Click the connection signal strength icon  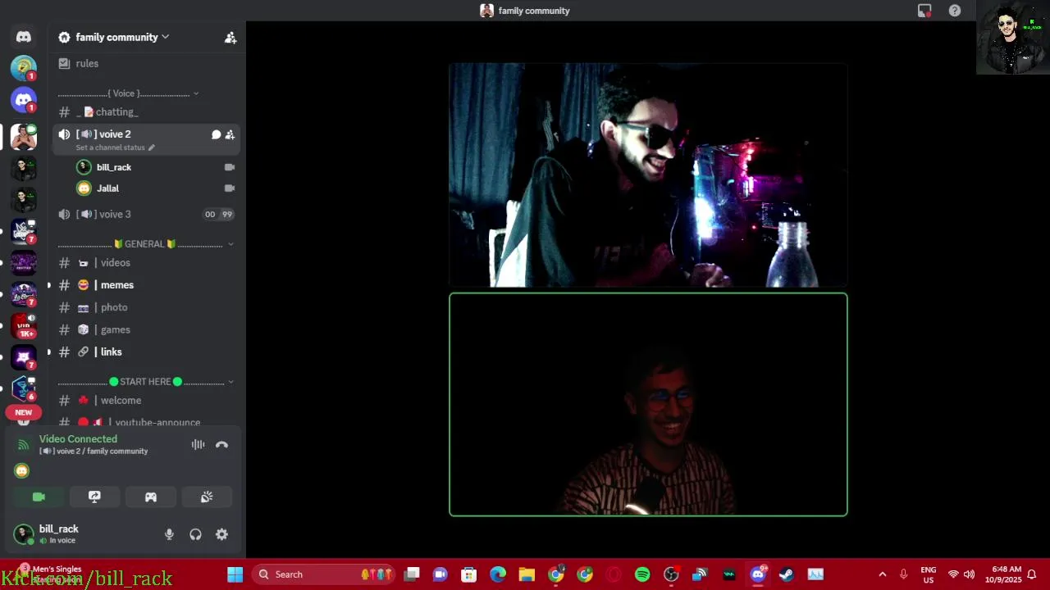click(x=23, y=445)
